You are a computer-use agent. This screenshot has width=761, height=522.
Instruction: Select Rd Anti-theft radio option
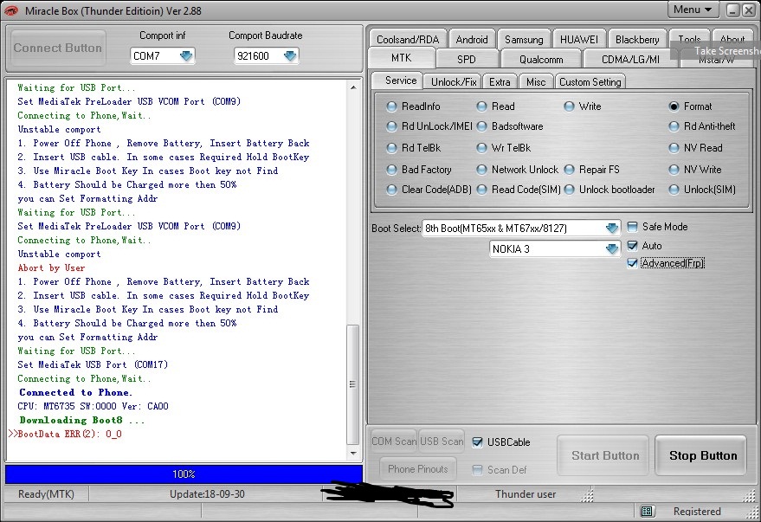(674, 126)
